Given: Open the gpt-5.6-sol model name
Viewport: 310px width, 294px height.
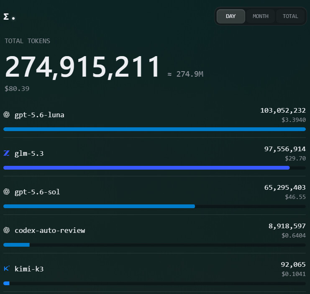Looking at the screenshot, I should pyautogui.click(x=37, y=192).
